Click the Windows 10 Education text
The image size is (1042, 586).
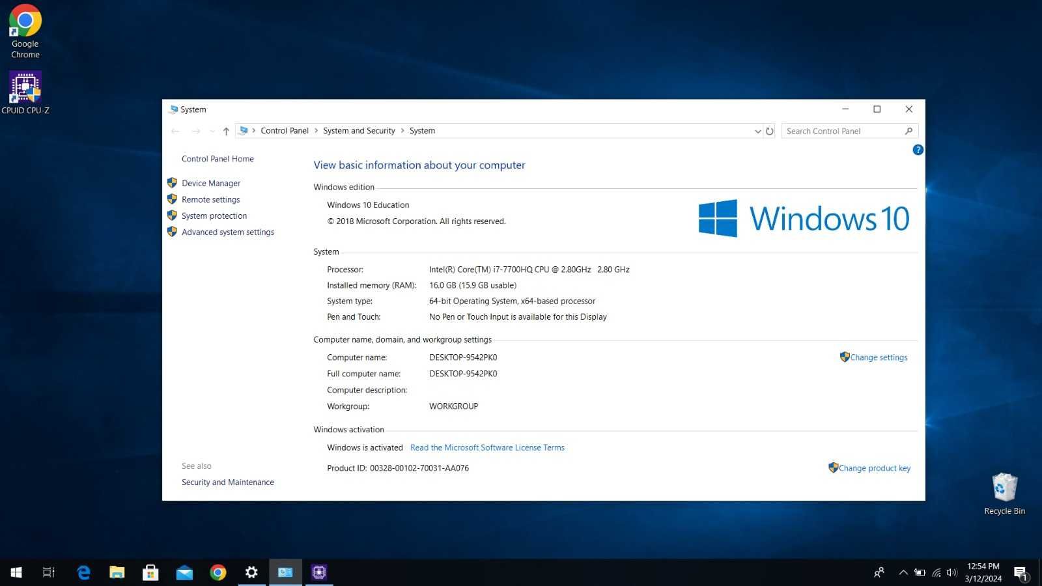coord(368,205)
